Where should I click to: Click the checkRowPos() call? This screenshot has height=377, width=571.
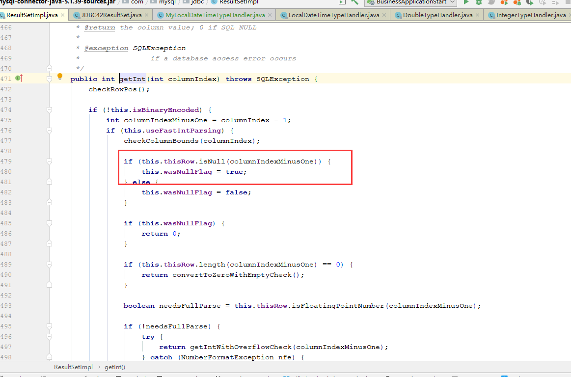pos(119,89)
